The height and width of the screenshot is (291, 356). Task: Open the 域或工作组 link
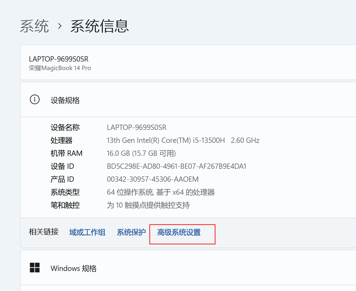point(87,232)
